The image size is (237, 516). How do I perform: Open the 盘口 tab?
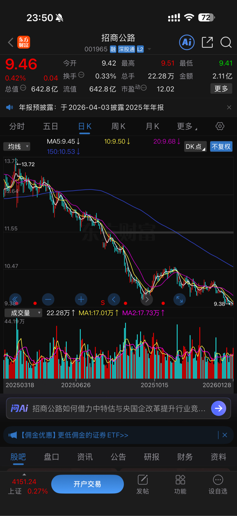click(x=52, y=457)
